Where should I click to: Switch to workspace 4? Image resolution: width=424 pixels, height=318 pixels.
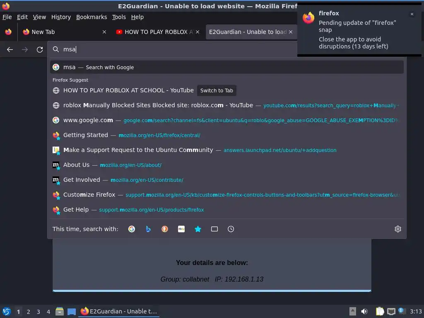click(x=48, y=312)
